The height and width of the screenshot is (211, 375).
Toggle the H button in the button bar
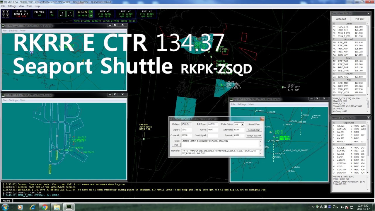click(4, 12)
